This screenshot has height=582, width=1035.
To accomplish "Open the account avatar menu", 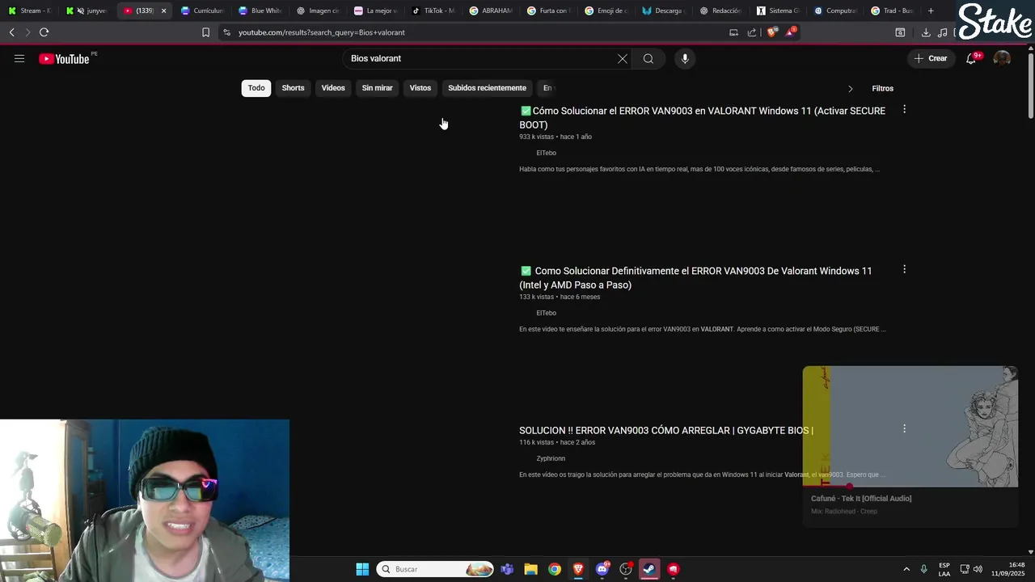I will tap(1002, 58).
